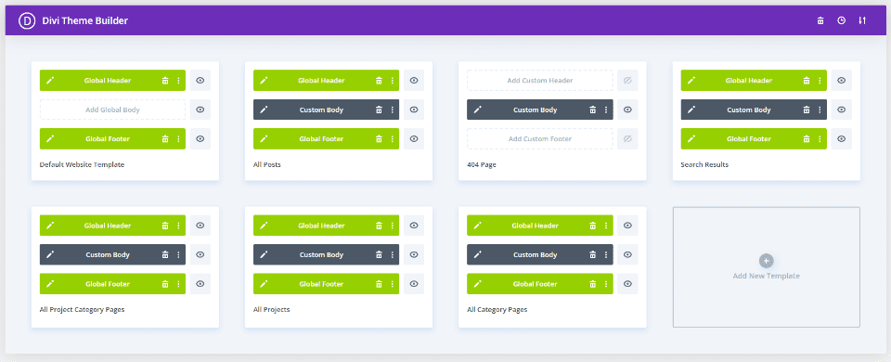Edit Custom Body pencil in All Project Category Pages

click(50, 254)
